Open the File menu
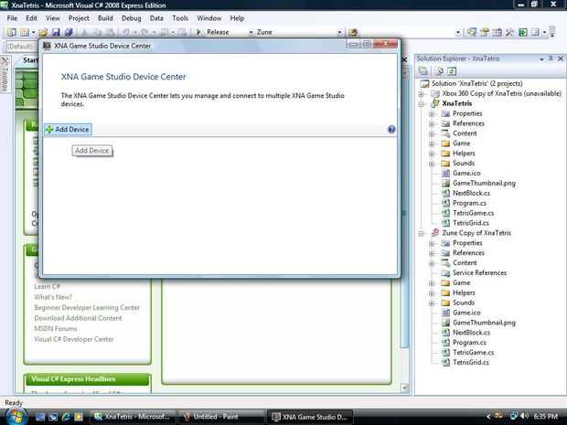567x425 pixels. (12, 18)
